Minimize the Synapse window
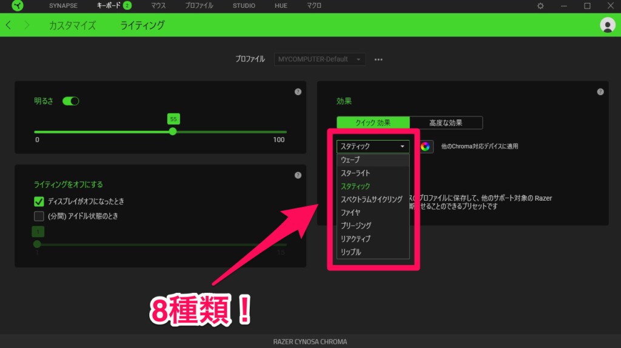 pos(563,6)
